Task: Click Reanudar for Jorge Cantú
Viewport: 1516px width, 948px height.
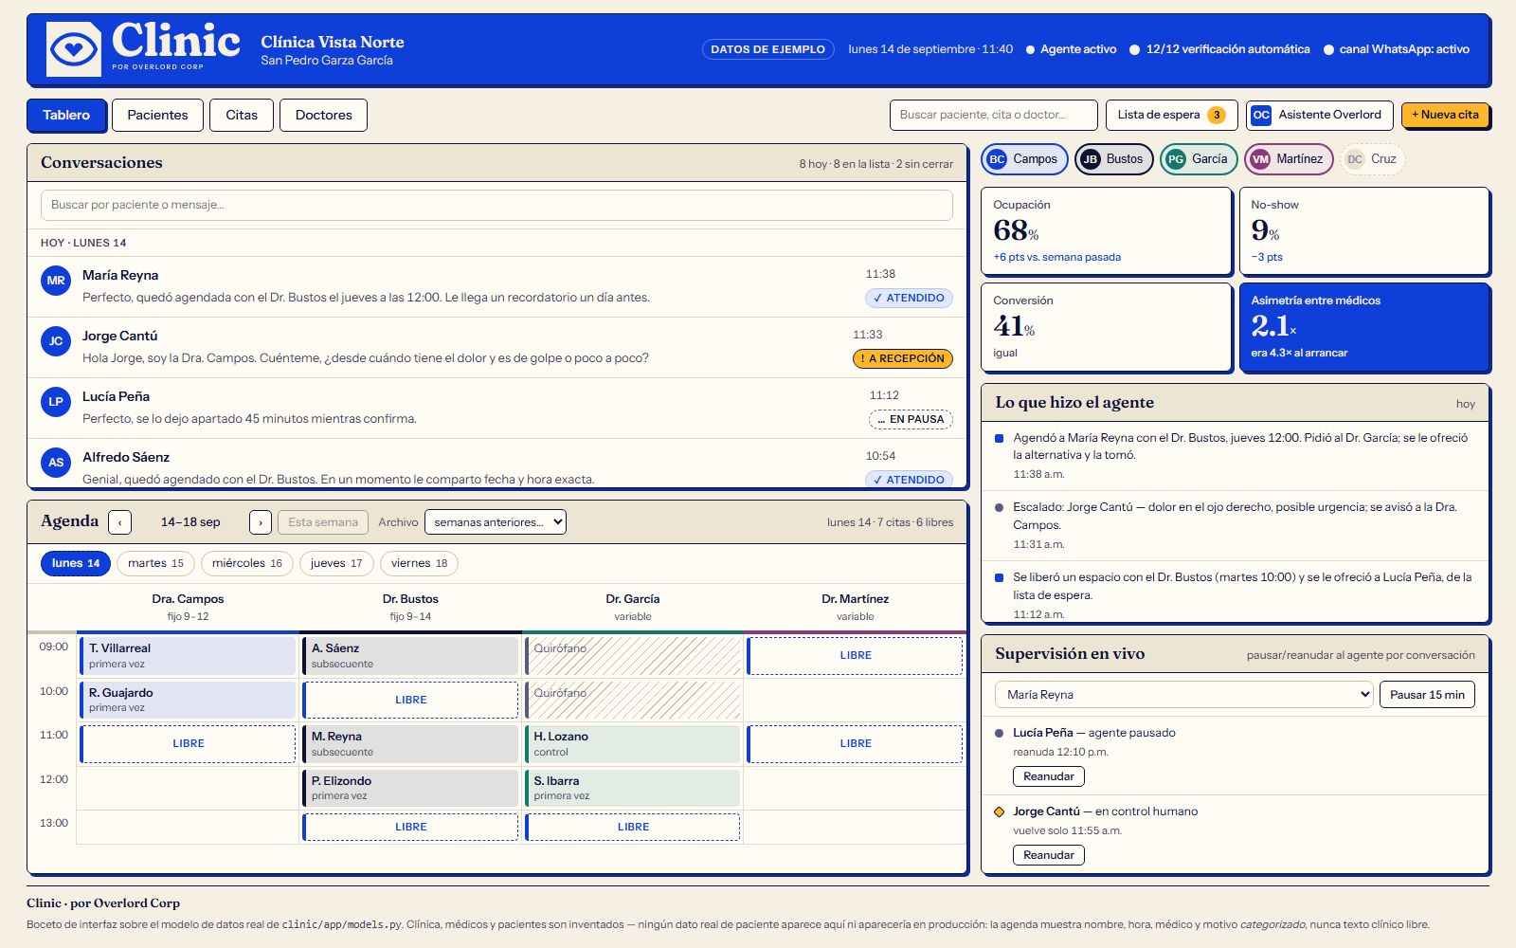Action: coord(1049,855)
